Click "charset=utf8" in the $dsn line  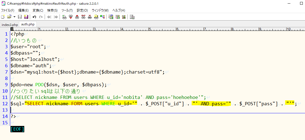pyautogui.click(x=143, y=72)
